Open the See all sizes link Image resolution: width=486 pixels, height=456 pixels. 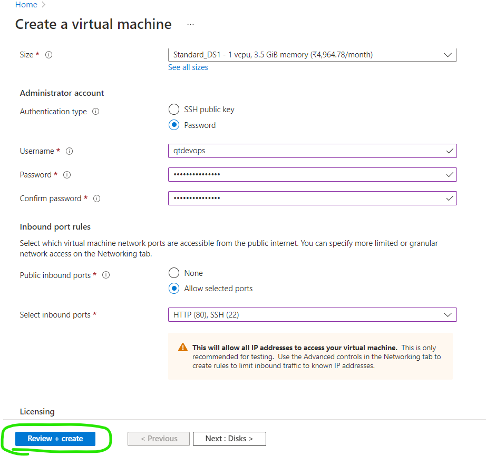188,67
